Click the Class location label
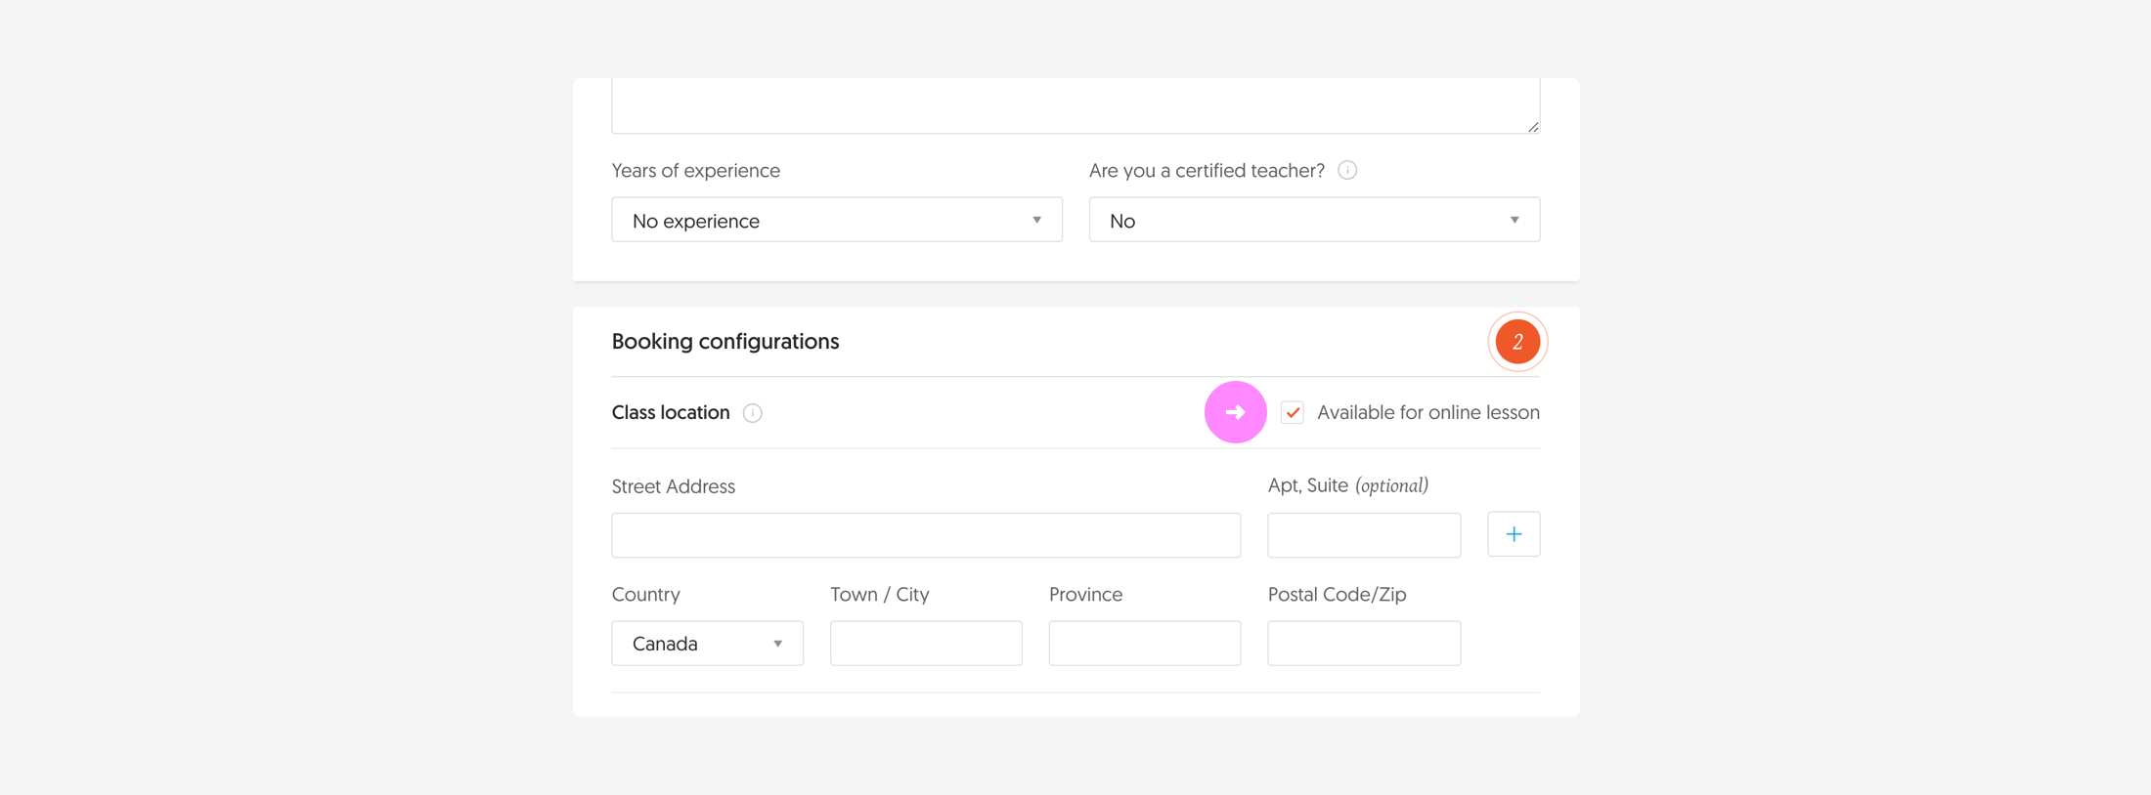The image size is (2151, 795). (x=671, y=412)
